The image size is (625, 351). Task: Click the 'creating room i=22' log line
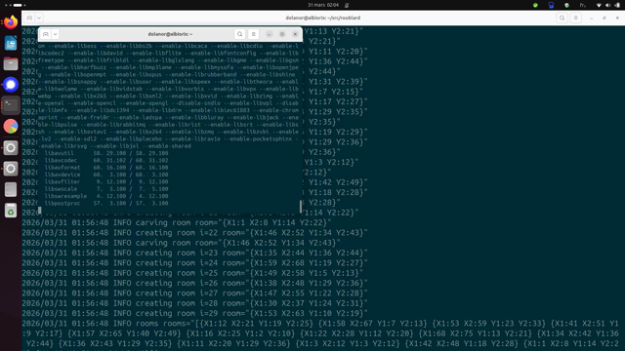click(x=195, y=233)
